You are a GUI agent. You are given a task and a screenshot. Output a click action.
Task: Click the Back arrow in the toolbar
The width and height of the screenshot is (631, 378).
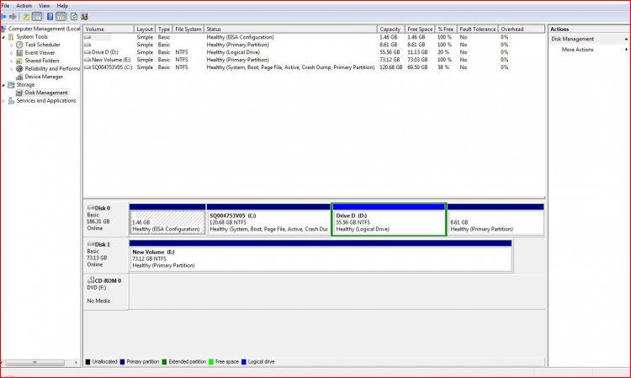point(3,17)
